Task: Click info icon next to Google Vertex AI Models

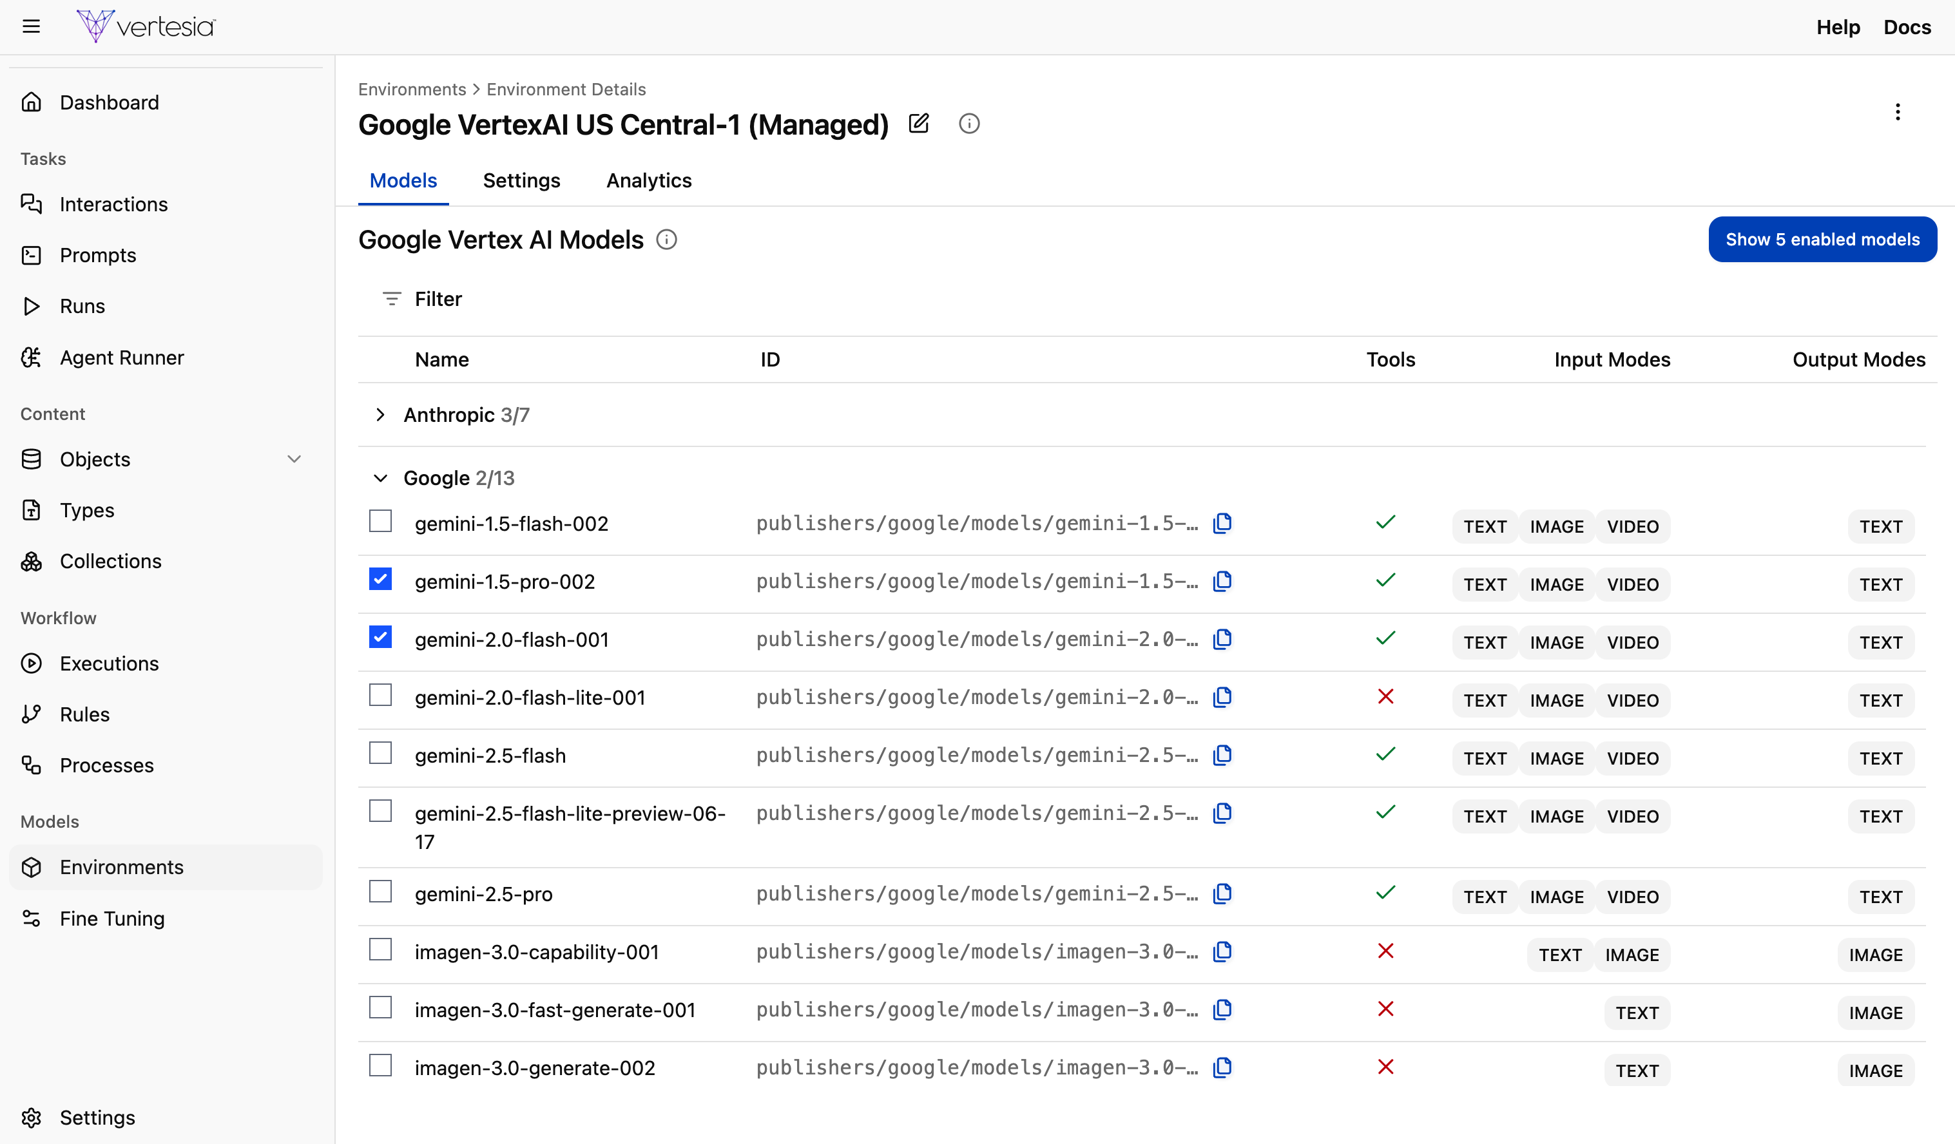Action: point(666,240)
